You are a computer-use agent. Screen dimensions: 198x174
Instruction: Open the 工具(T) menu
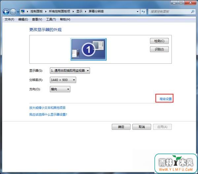(51, 19)
